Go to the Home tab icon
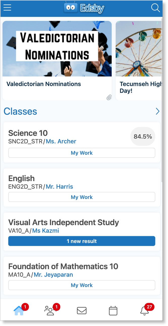This screenshot has height=326, width=168. pyautogui.click(x=19, y=311)
